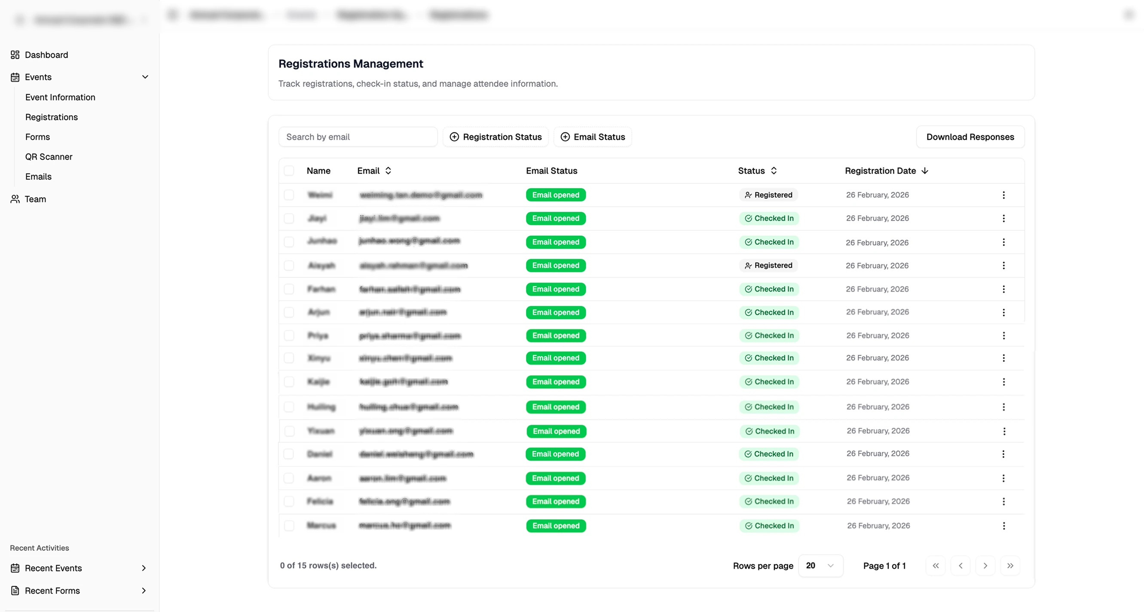Sort the table by Email column arrows

388,171
